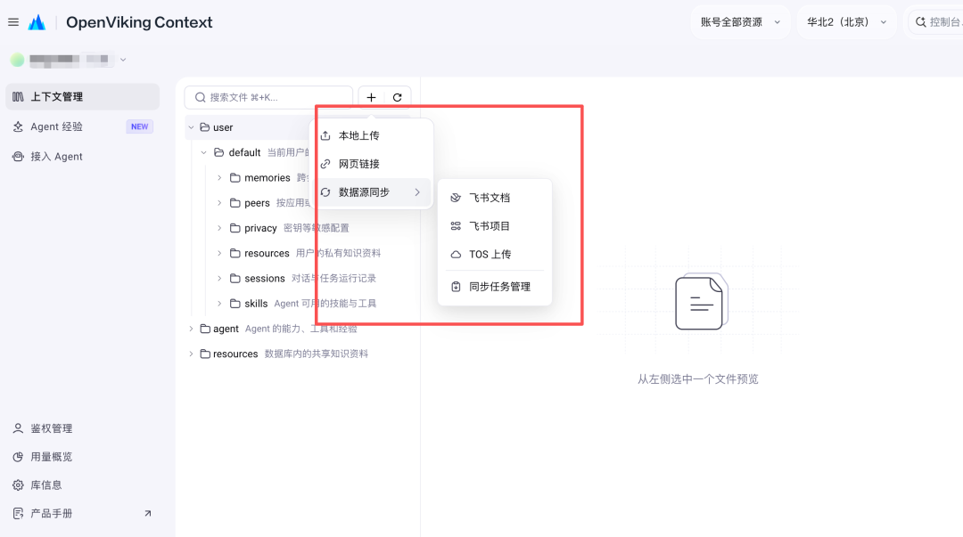Click the 控制台 search box at top right
The image size is (963, 537).
(x=936, y=22)
